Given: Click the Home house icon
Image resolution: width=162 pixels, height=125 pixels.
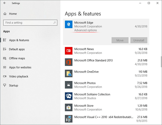Looking at the screenshot, I should pyautogui.click(x=5, y=14).
